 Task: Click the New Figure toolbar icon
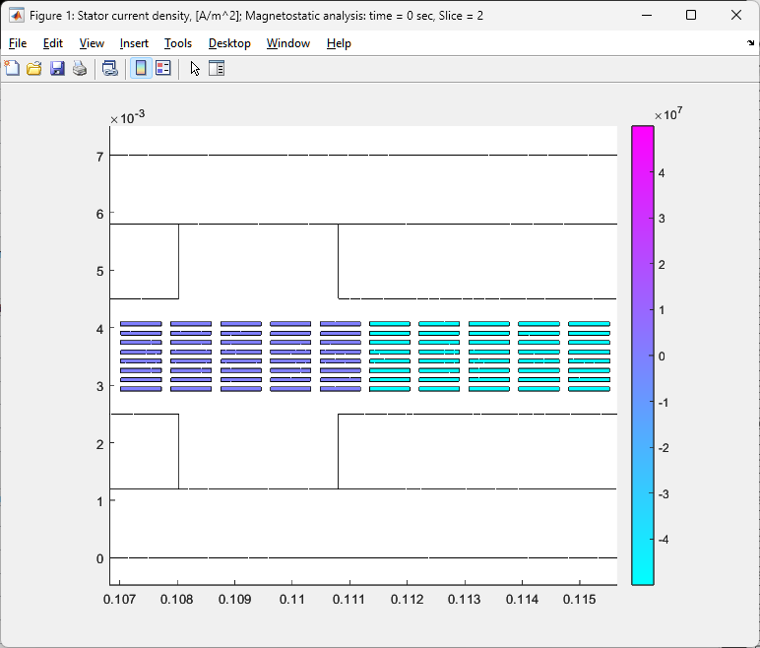(12, 68)
